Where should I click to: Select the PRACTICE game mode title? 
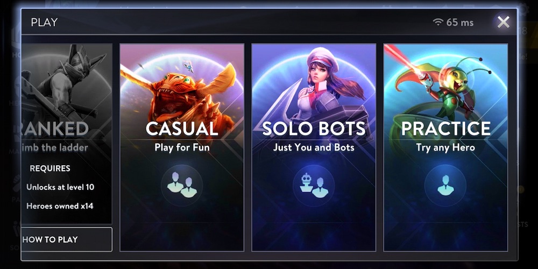pos(445,129)
